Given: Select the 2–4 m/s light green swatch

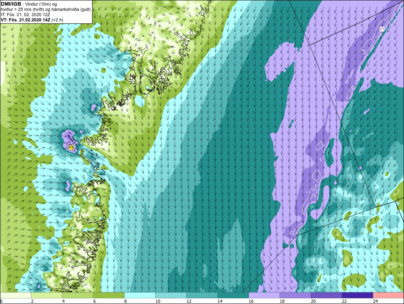Looking at the screenshot, I should tap(46, 295).
